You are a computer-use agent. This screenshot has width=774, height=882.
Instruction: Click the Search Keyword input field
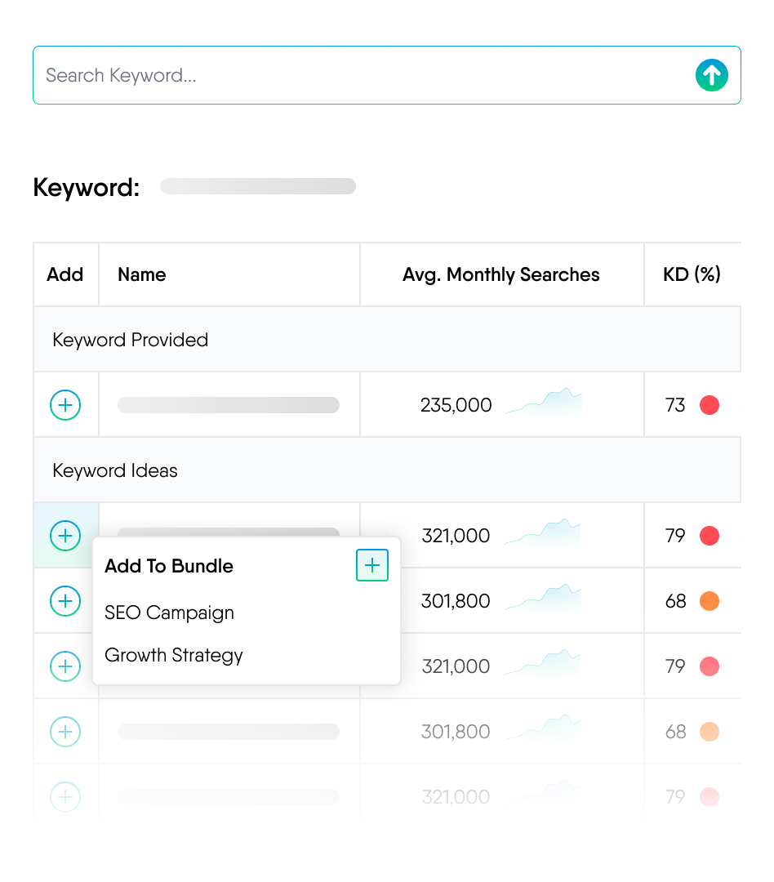[327, 74]
